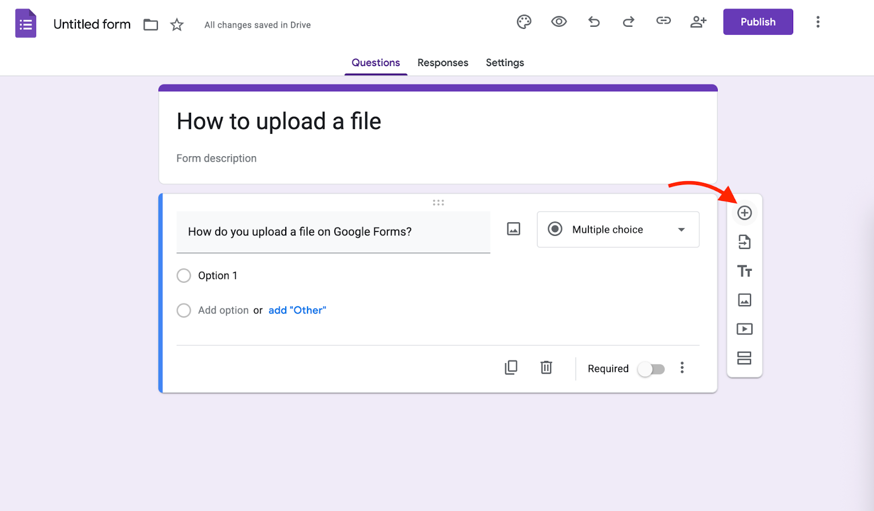
Task: Open the Multiple choice question type dropdown
Action: coord(618,230)
